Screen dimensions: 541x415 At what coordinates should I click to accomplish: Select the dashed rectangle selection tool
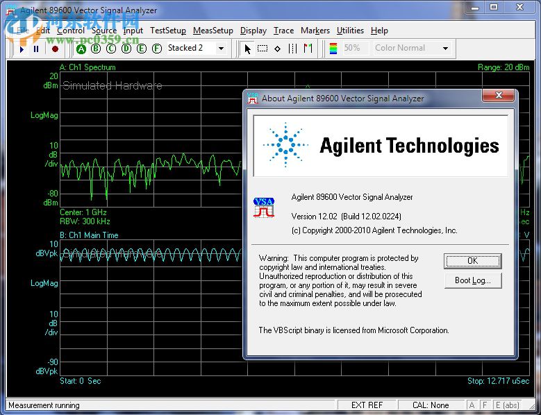[263, 49]
